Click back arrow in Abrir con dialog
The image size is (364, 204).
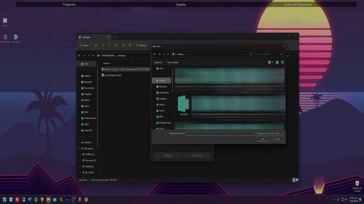pos(155,54)
